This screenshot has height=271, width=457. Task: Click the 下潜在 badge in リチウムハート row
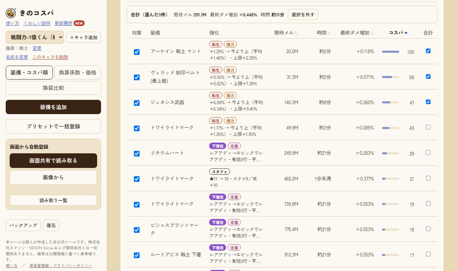pyautogui.click(x=217, y=146)
